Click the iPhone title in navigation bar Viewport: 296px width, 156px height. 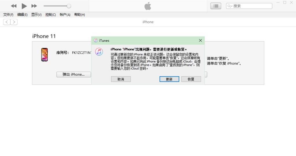pyautogui.click(x=148, y=22)
